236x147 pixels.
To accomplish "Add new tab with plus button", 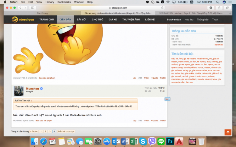I will tap(230, 13).
